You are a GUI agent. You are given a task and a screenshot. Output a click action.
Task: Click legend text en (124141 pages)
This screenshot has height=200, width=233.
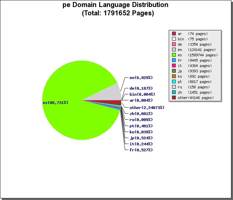[x=197, y=50]
